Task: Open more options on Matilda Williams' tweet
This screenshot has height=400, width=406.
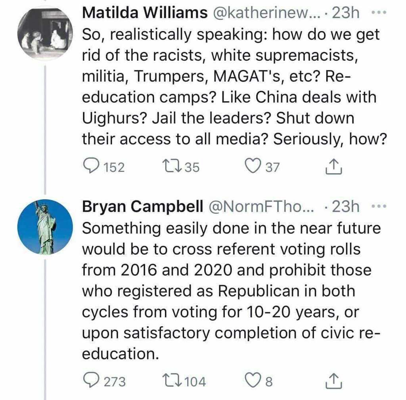Action: pyautogui.click(x=379, y=12)
